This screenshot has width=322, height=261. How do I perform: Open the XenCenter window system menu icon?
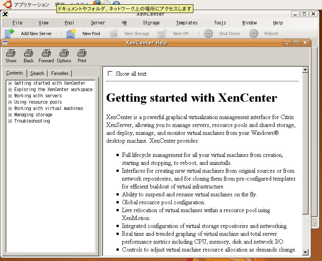(5, 14)
